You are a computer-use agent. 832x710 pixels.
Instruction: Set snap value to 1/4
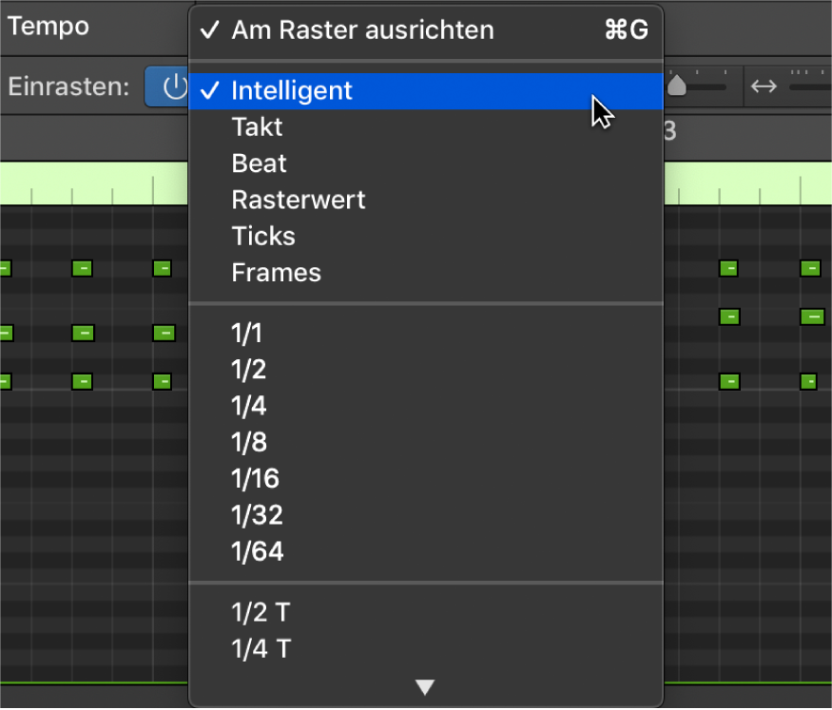pos(247,406)
